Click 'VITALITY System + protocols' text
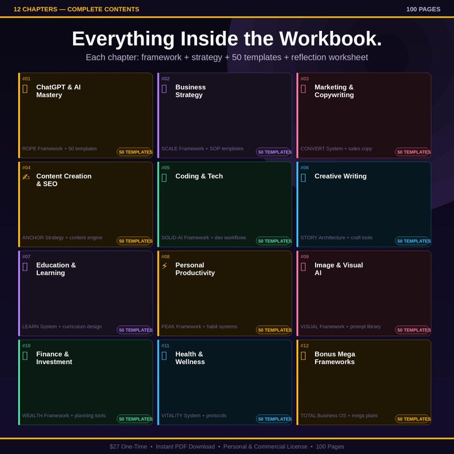Screen dimensions: 454x454 194,416
